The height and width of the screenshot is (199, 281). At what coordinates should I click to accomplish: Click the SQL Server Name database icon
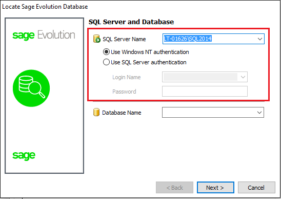(x=97, y=39)
